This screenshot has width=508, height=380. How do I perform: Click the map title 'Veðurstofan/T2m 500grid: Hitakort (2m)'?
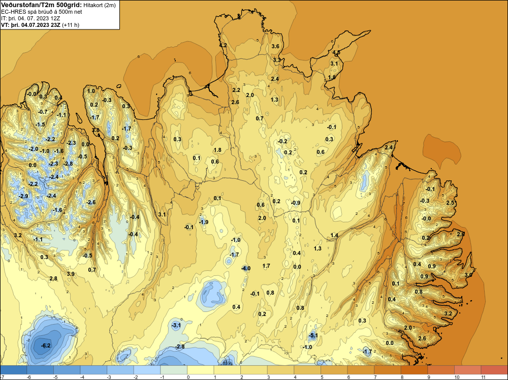(58, 5)
